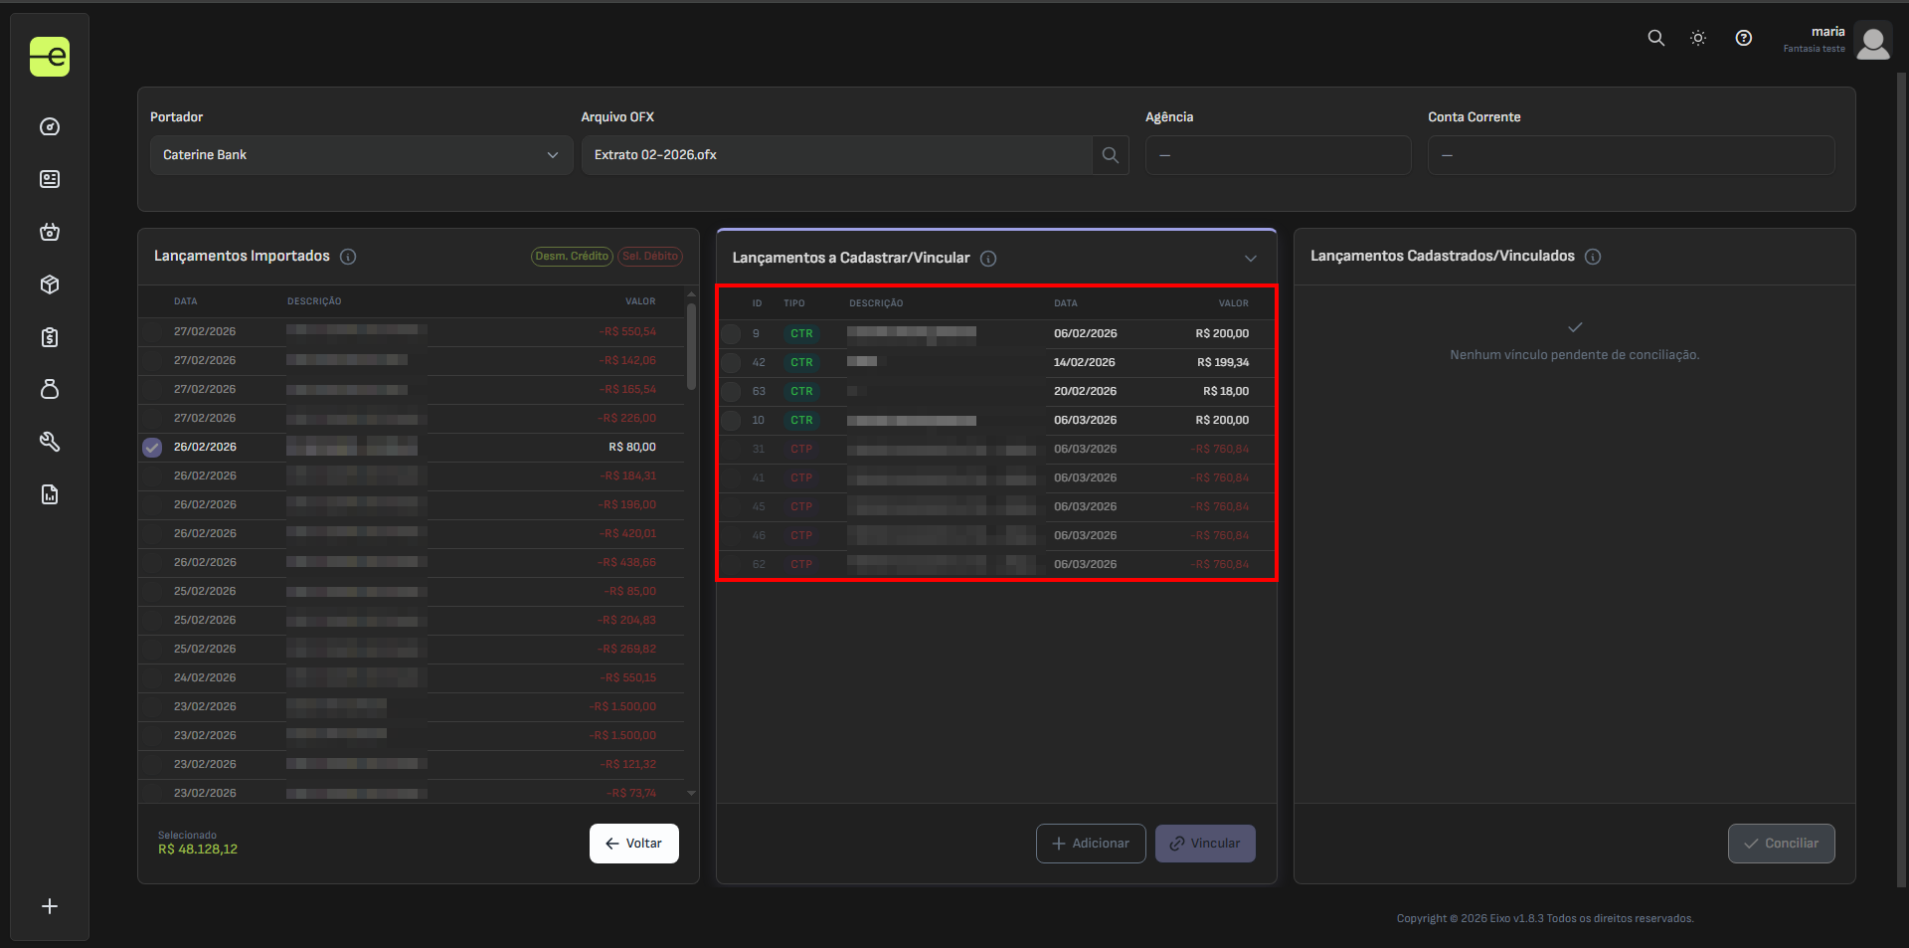Open the help question mark icon
The height and width of the screenshot is (948, 1909).
coord(1744,38)
